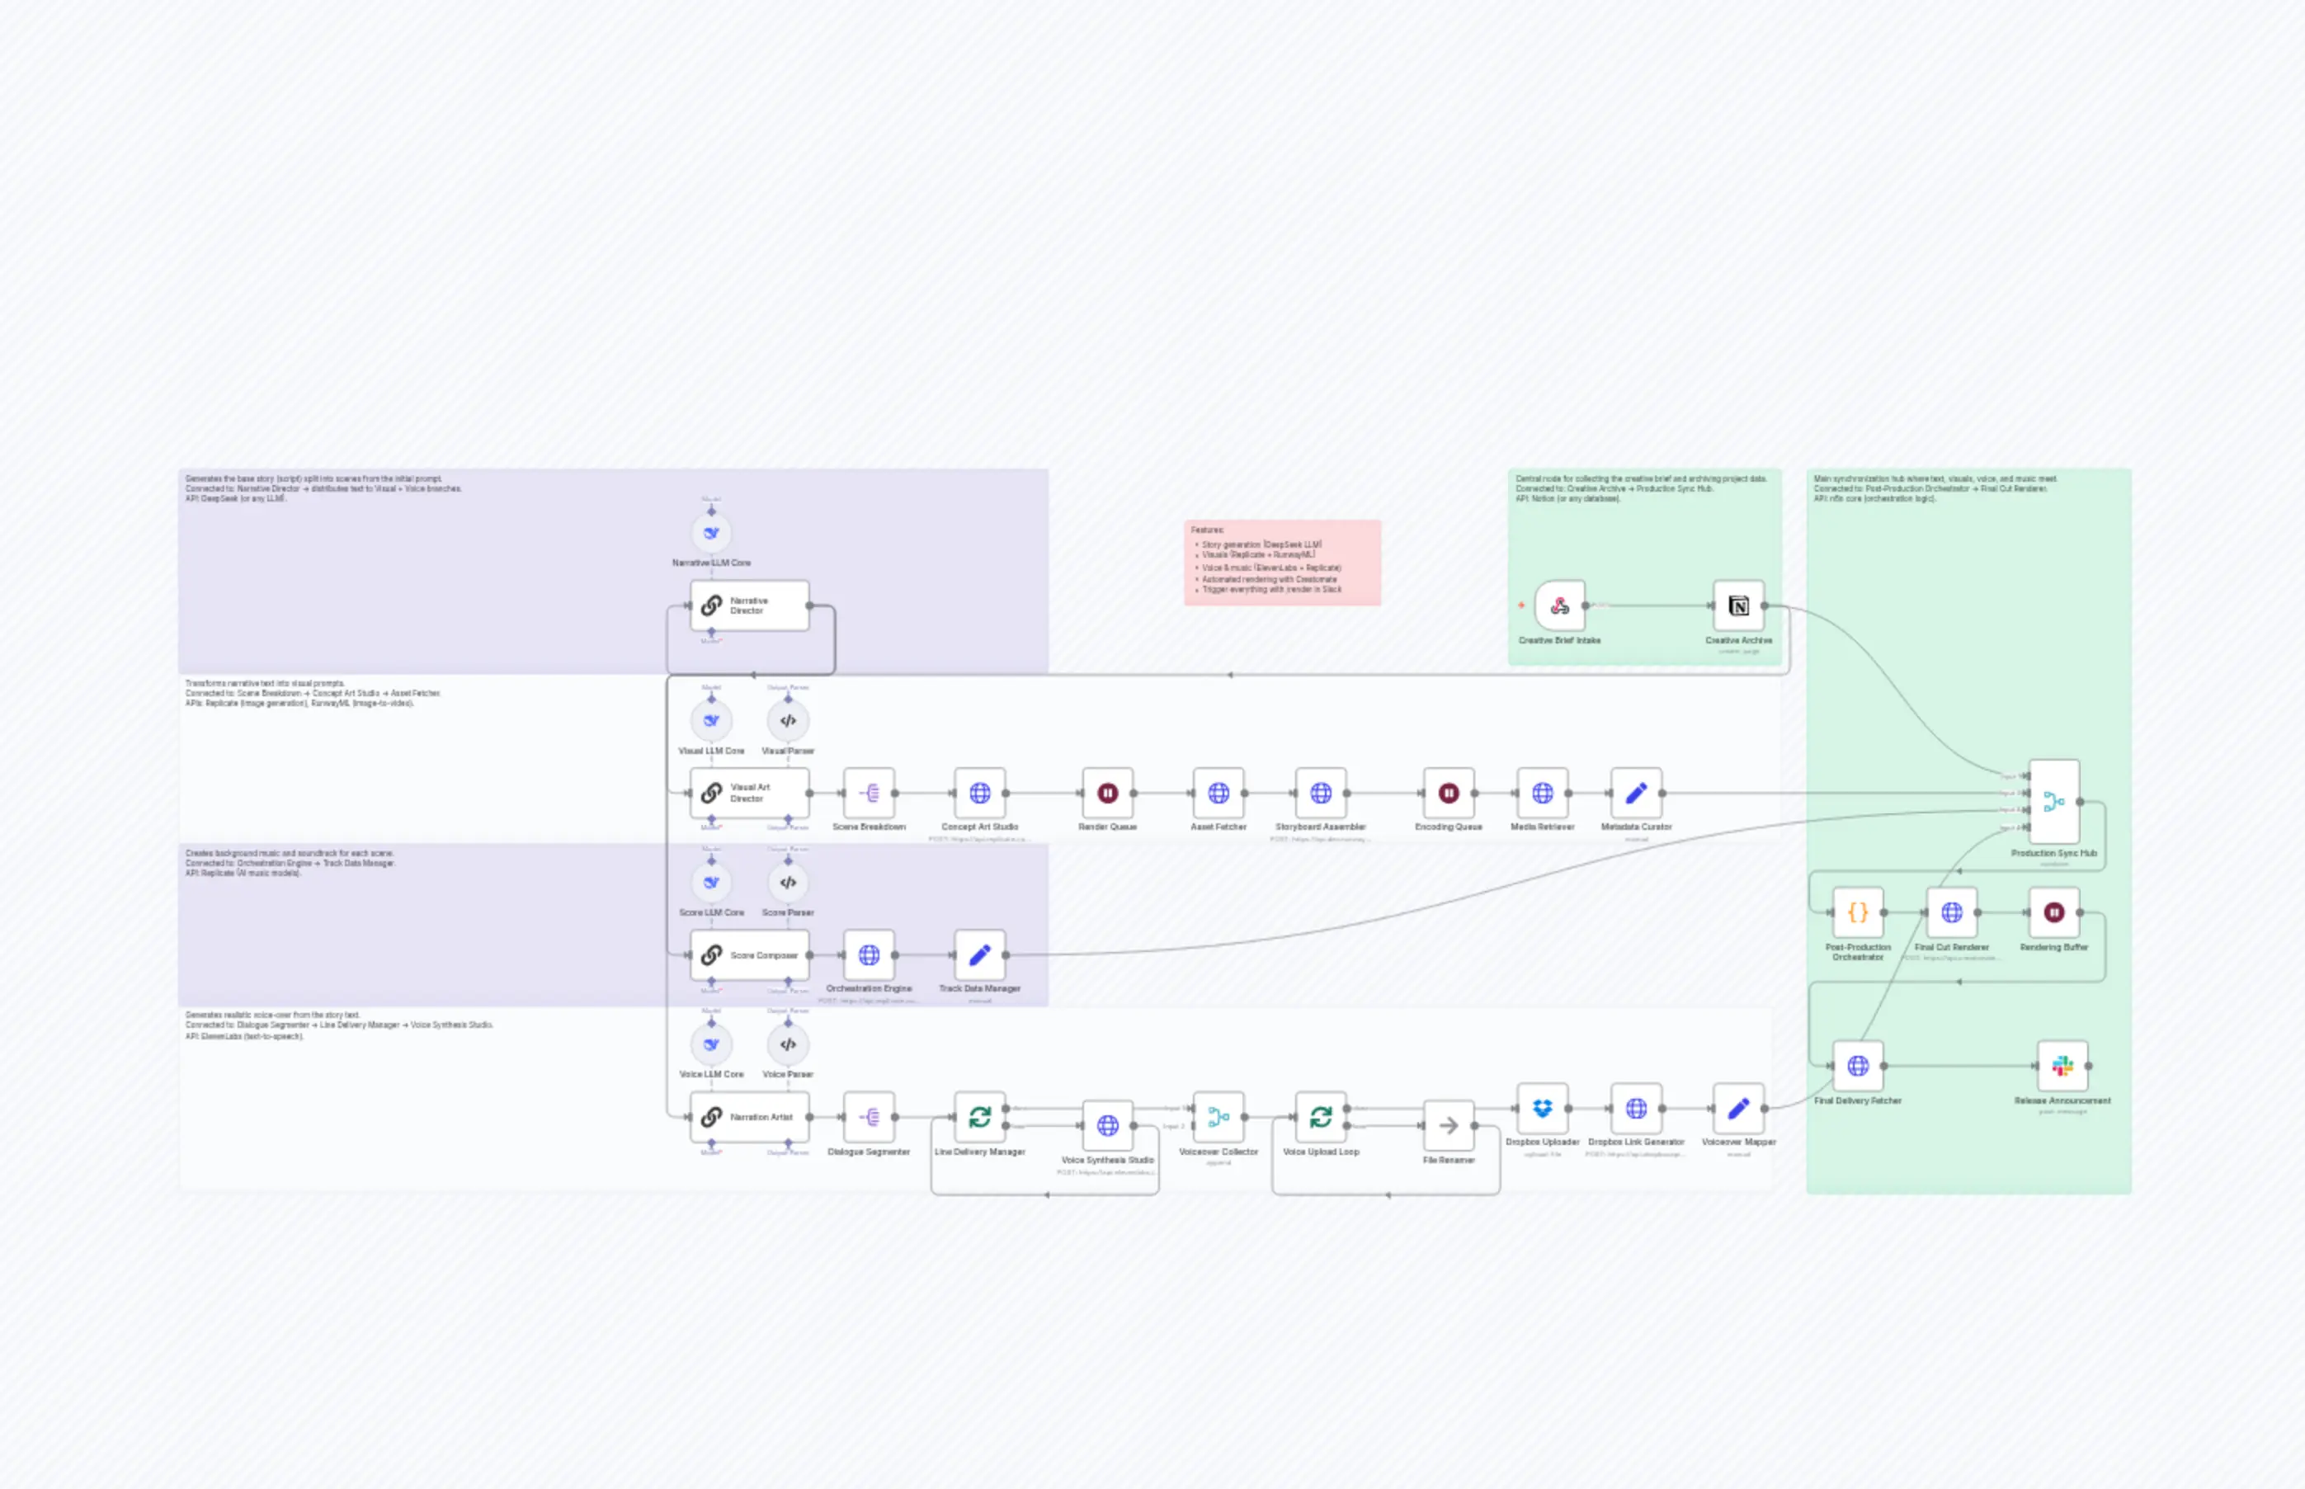Open the Score Parser node
The image size is (2305, 1489).
click(x=787, y=881)
